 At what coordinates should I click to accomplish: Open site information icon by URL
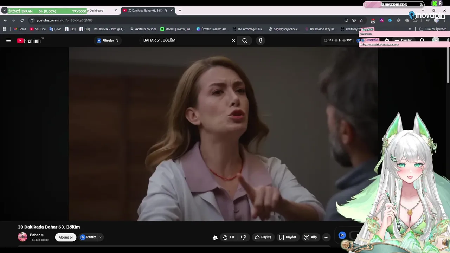[x=32, y=20]
